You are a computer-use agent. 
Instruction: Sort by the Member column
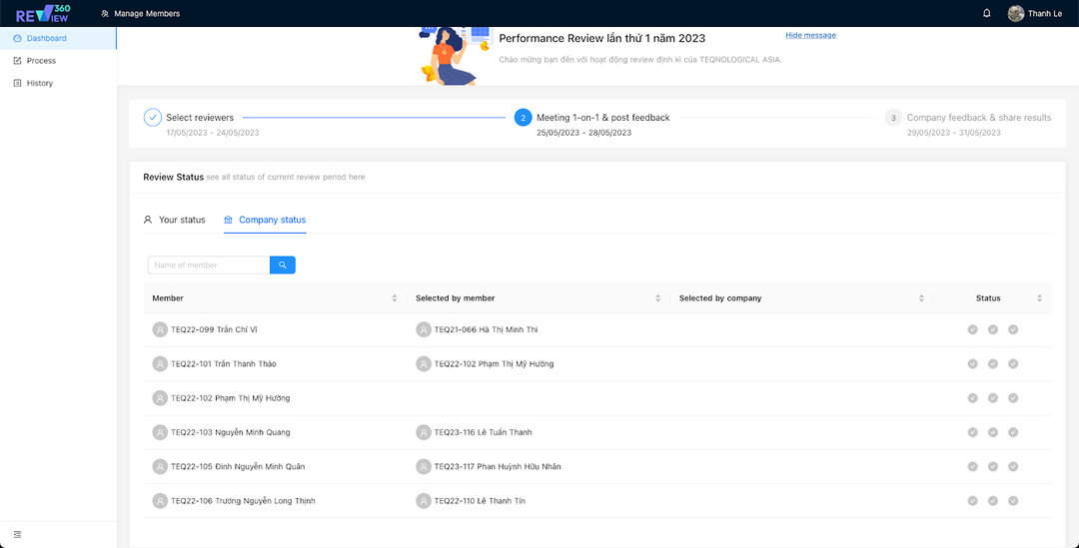click(x=395, y=298)
